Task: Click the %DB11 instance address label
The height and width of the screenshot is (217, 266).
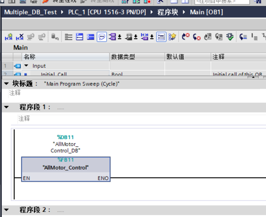Action: tap(65, 137)
